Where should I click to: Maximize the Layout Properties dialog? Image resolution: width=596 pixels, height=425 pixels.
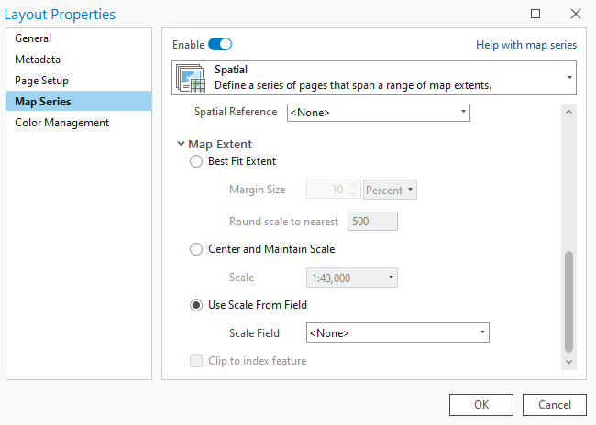pos(535,14)
